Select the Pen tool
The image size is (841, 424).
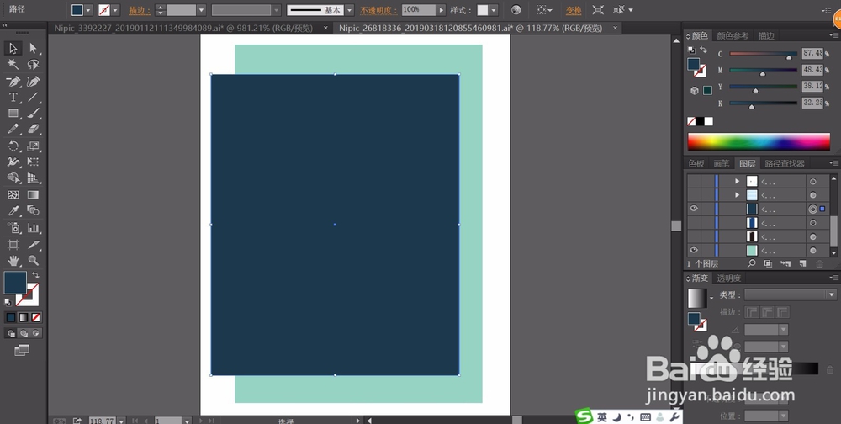click(13, 82)
